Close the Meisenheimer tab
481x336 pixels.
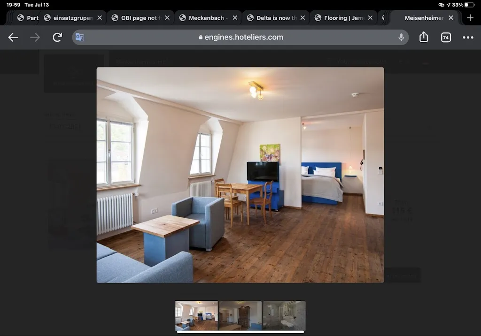pyautogui.click(x=451, y=18)
